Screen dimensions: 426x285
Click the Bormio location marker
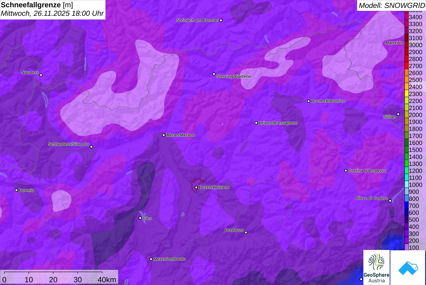[x=16, y=190]
